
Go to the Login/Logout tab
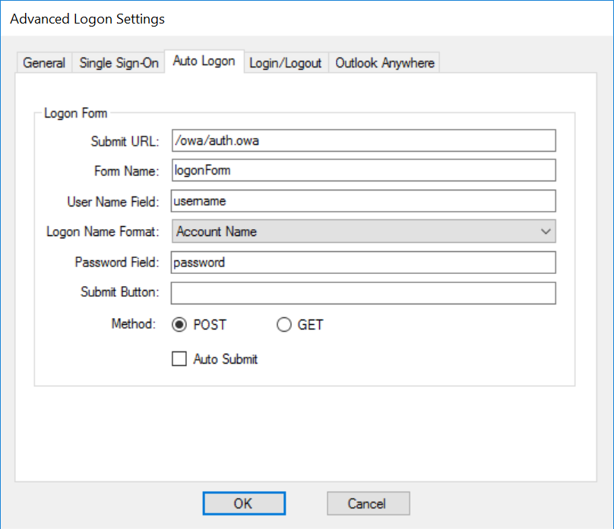point(286,63)
